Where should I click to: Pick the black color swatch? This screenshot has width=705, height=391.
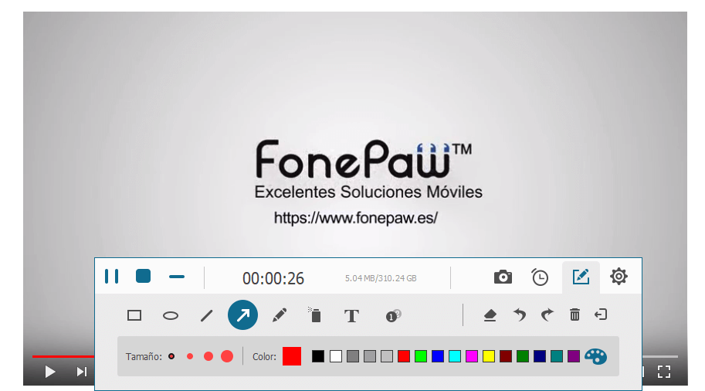pyautogui.click(x=318, y=356)
